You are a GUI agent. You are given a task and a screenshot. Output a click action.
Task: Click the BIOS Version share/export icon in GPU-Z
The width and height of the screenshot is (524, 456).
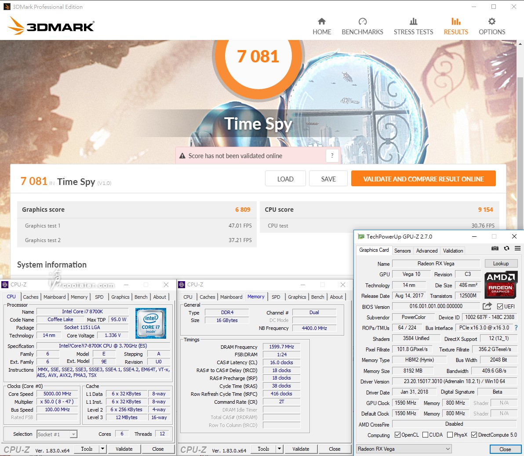487,306
